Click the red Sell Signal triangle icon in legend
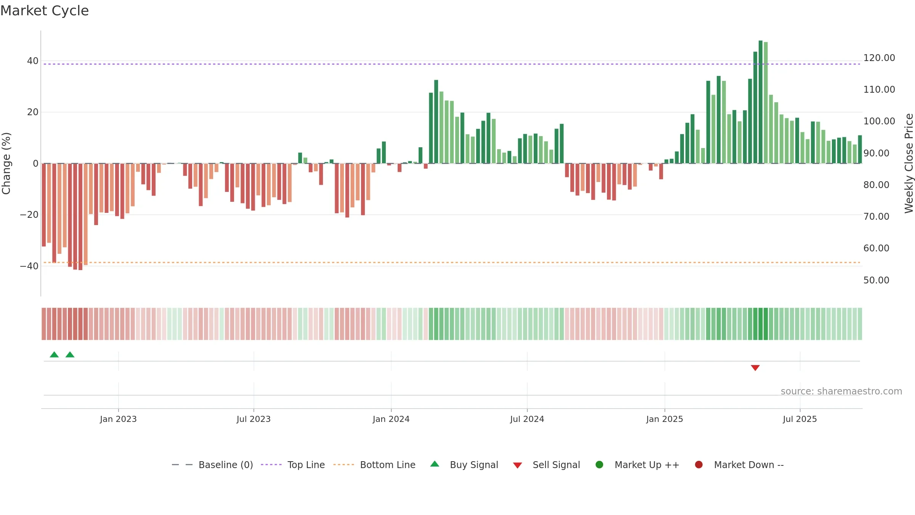 click(x=517, y=465)
